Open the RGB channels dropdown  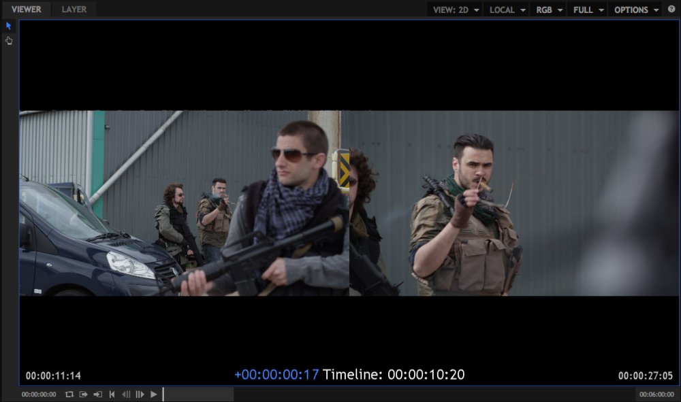coord(549,10)
